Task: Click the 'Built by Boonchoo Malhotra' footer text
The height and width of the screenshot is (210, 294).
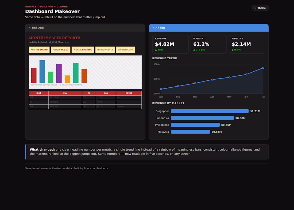Action: [x=91, y=168]
